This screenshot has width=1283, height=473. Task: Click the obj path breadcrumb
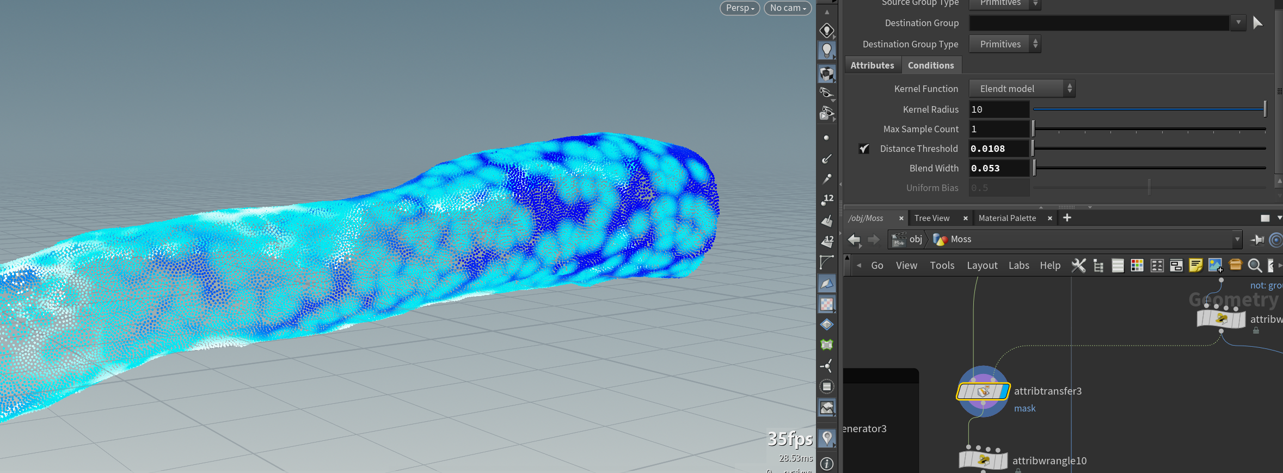[x=916, y=239]
